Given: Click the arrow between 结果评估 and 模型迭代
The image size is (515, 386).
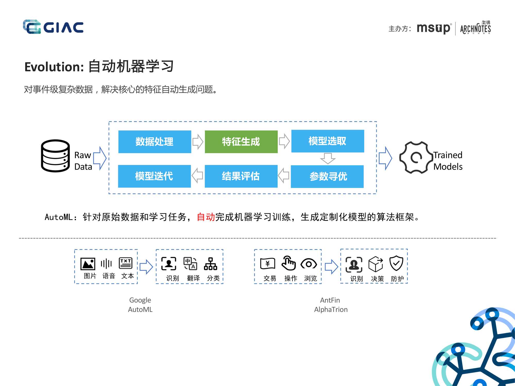Looking at the screenshot, I should 198,176.
